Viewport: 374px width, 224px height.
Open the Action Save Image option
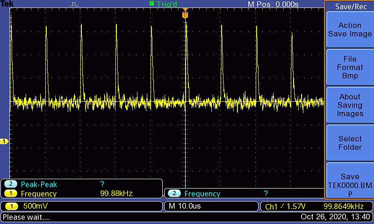(349, 30)
